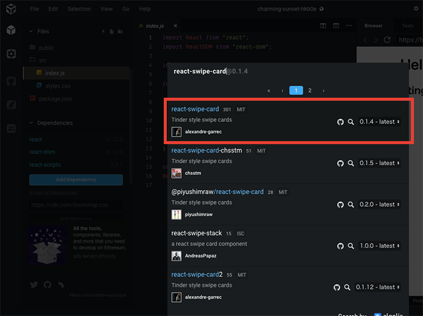Click search icon for @piyushimraw/react-swipe-card row
The height and width of the screenshot is (316, 423).
coord(350,204)
